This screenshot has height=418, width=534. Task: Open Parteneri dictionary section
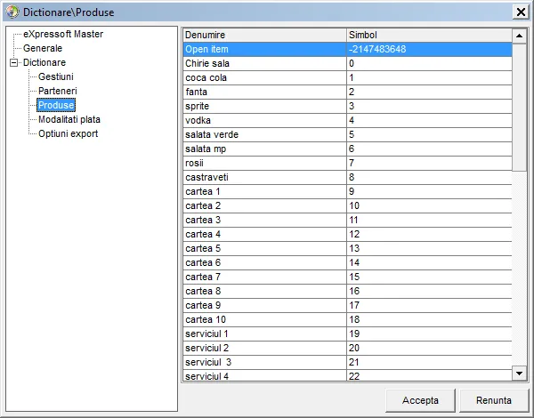click(58, 92)
